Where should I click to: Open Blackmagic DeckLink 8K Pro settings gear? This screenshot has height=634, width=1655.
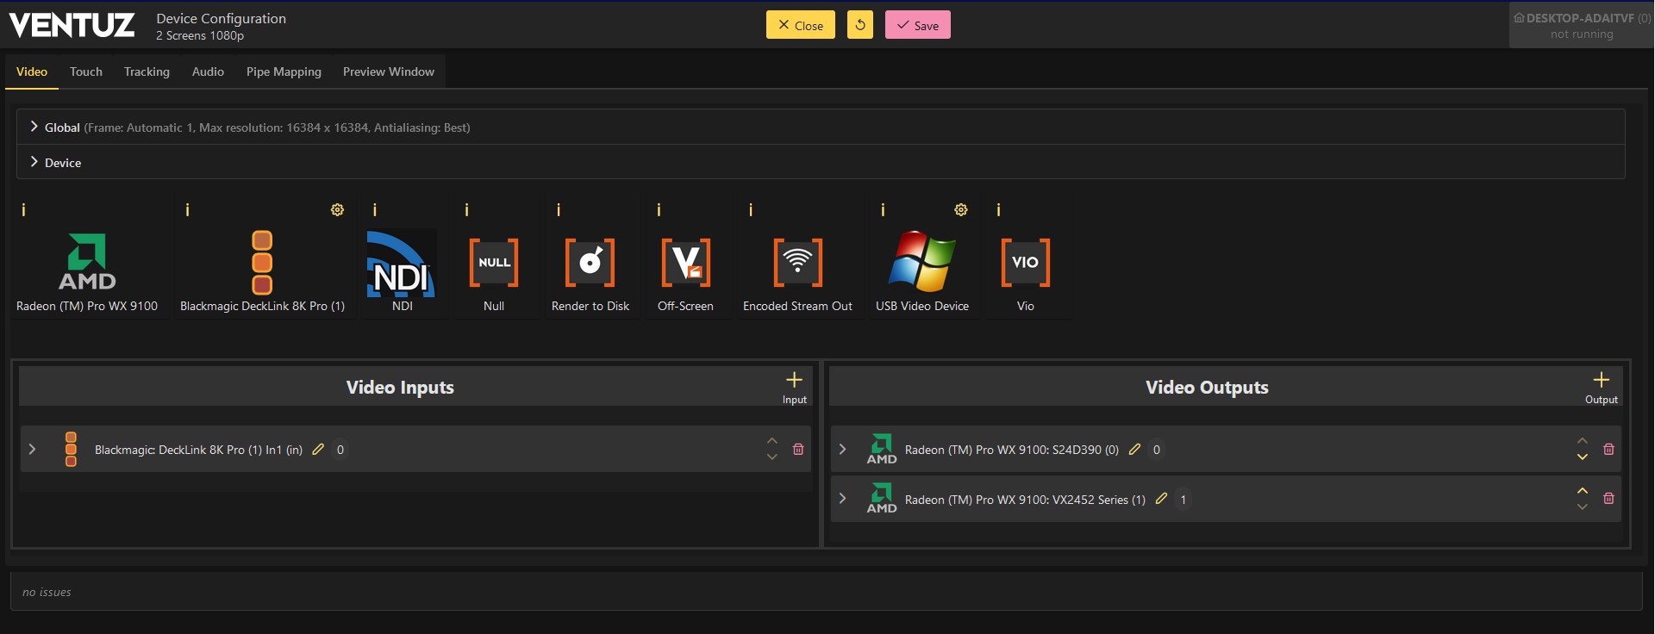337,210
